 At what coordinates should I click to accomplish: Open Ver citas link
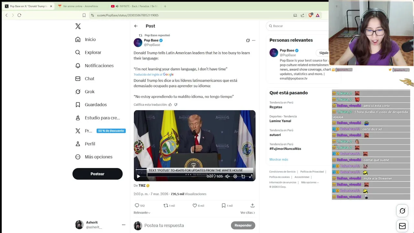click(248, 213)
